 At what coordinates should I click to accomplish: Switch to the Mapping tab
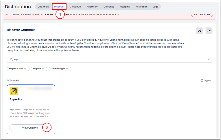125,7
